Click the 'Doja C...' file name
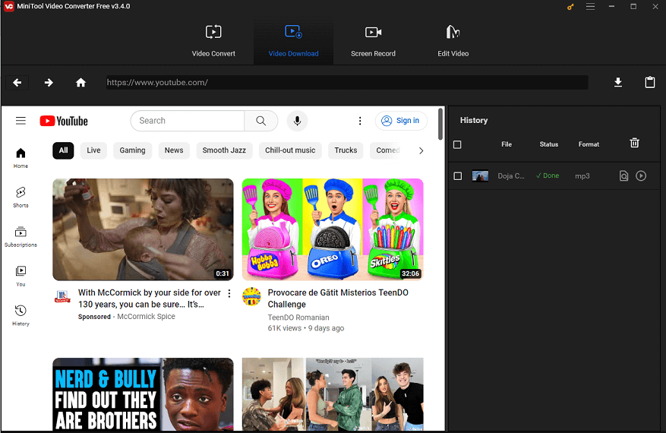 click(x=511, y=176)
